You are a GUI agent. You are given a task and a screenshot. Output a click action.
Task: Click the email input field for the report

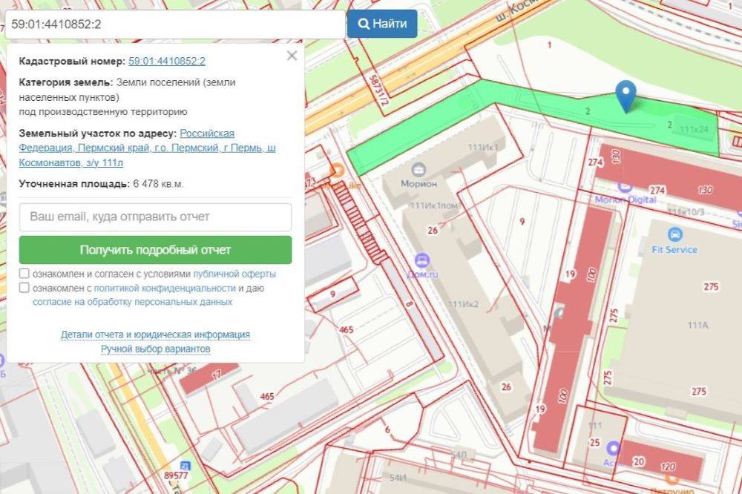point(156,217)
